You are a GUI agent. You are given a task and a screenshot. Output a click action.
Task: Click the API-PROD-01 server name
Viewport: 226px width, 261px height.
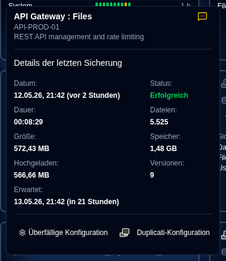click(x=37, y=27)
